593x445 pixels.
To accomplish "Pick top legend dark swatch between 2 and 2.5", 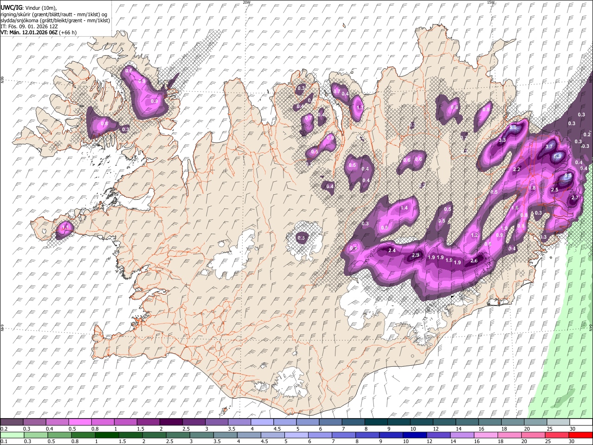I will [x=171, y=422].
